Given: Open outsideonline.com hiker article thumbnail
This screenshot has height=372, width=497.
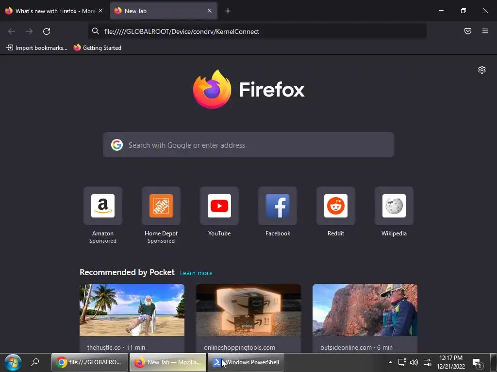Looking at the screenshot, I should (365, 310).
